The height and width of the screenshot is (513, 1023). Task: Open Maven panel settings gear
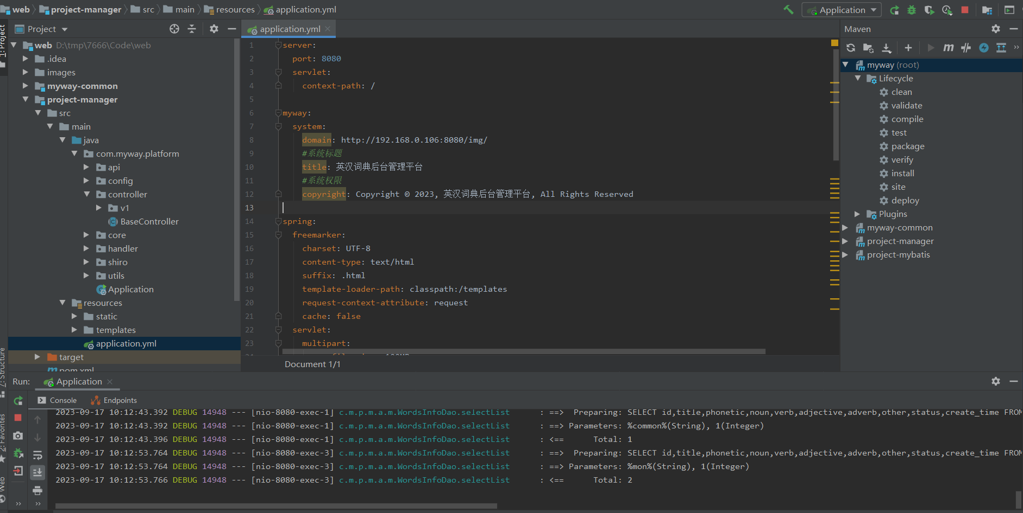pos(996,29)
